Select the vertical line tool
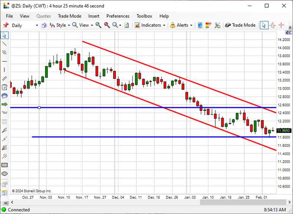293x214 pixels. (x=4, y=70)
